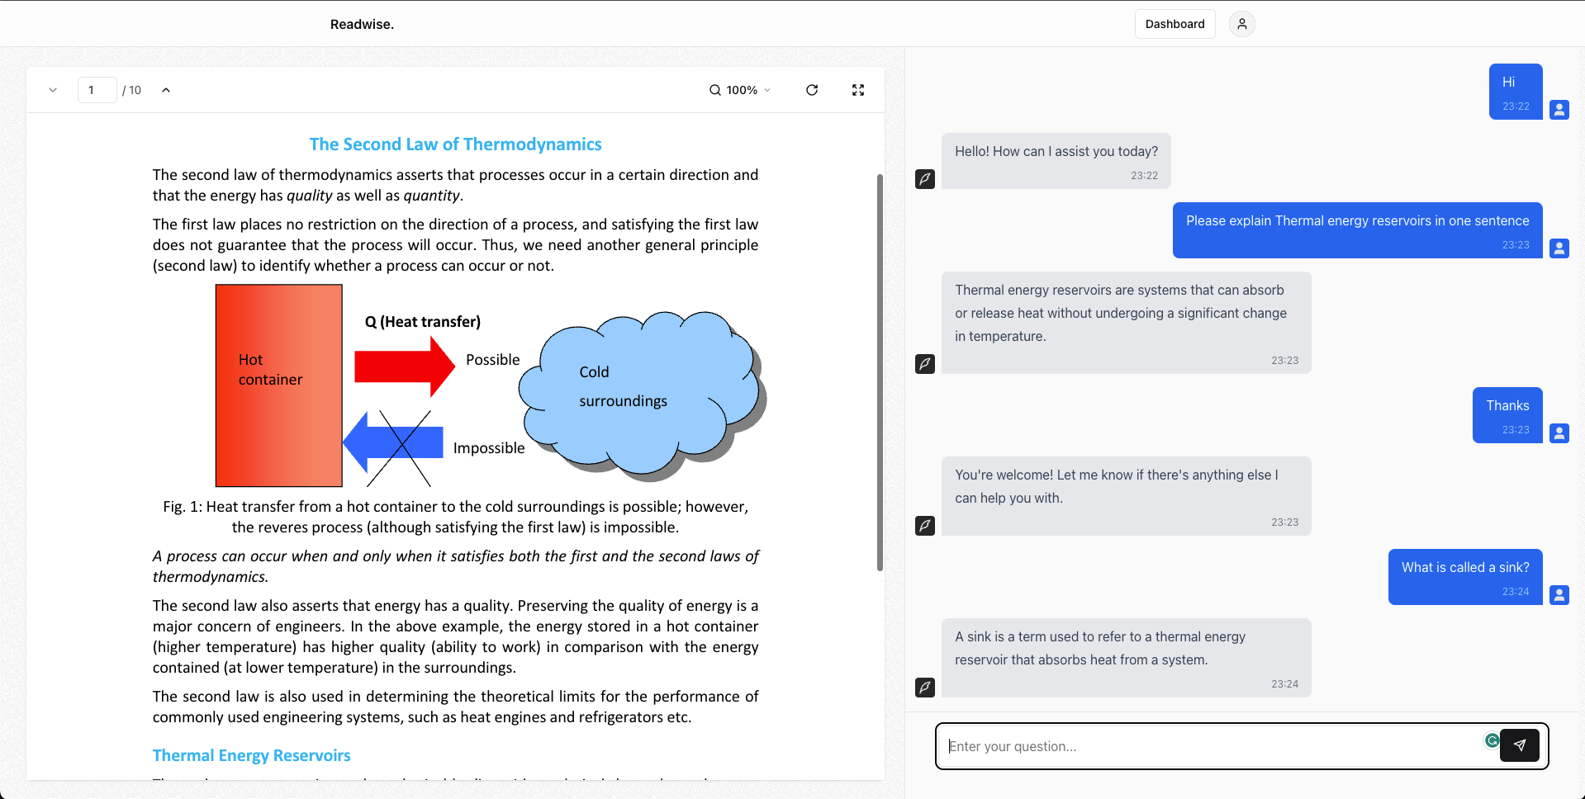Click 'Hello! How can I assist you today?' message
Viewport: 1585px width, 799px height.
tap(1056, 161)
